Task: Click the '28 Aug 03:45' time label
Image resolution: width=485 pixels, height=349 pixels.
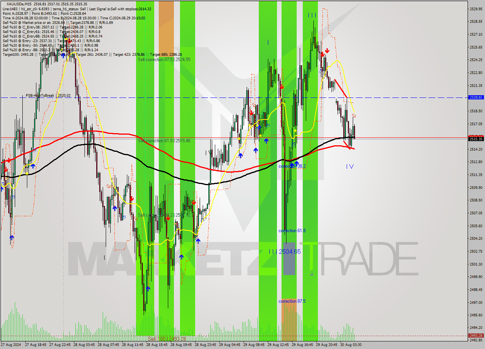Action: pyautogui.click(x=84, y=345)
